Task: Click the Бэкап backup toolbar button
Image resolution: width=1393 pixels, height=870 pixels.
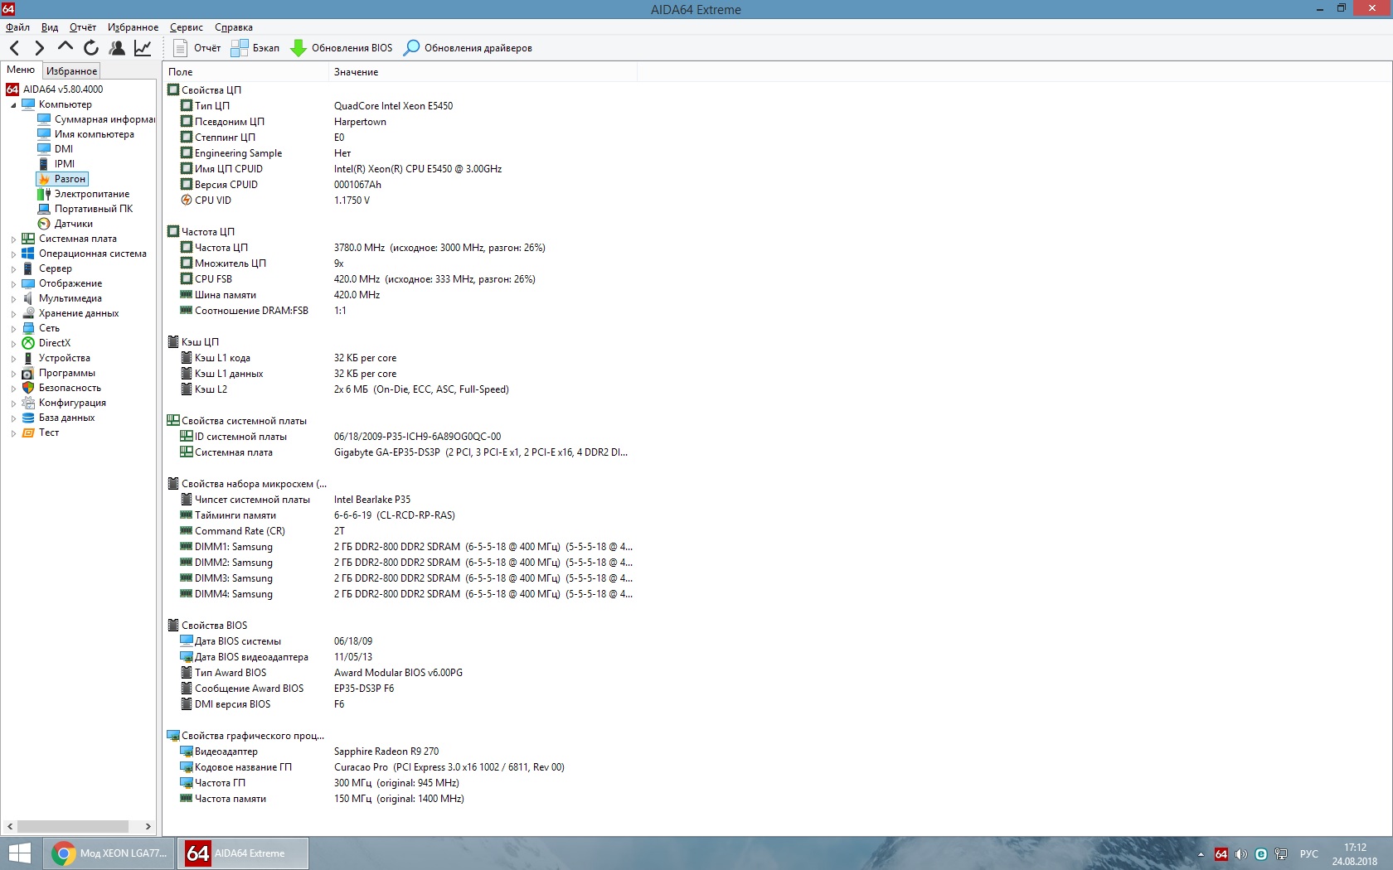Action: tap(255, 48)
